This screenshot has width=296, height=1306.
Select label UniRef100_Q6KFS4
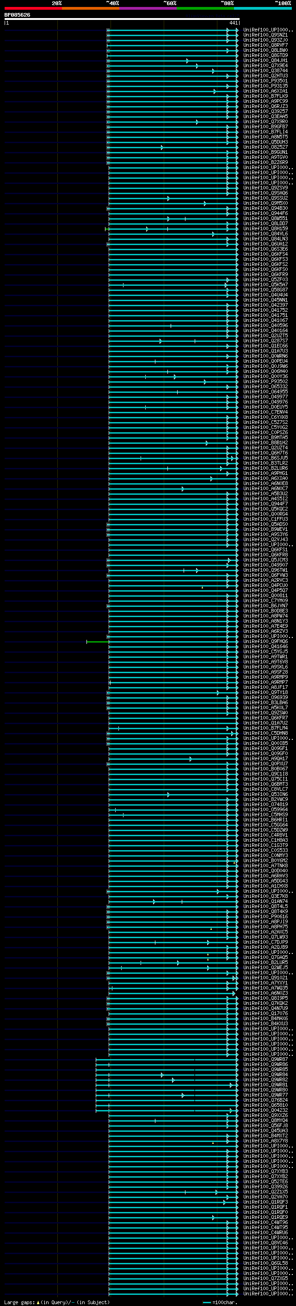point(265,254)
